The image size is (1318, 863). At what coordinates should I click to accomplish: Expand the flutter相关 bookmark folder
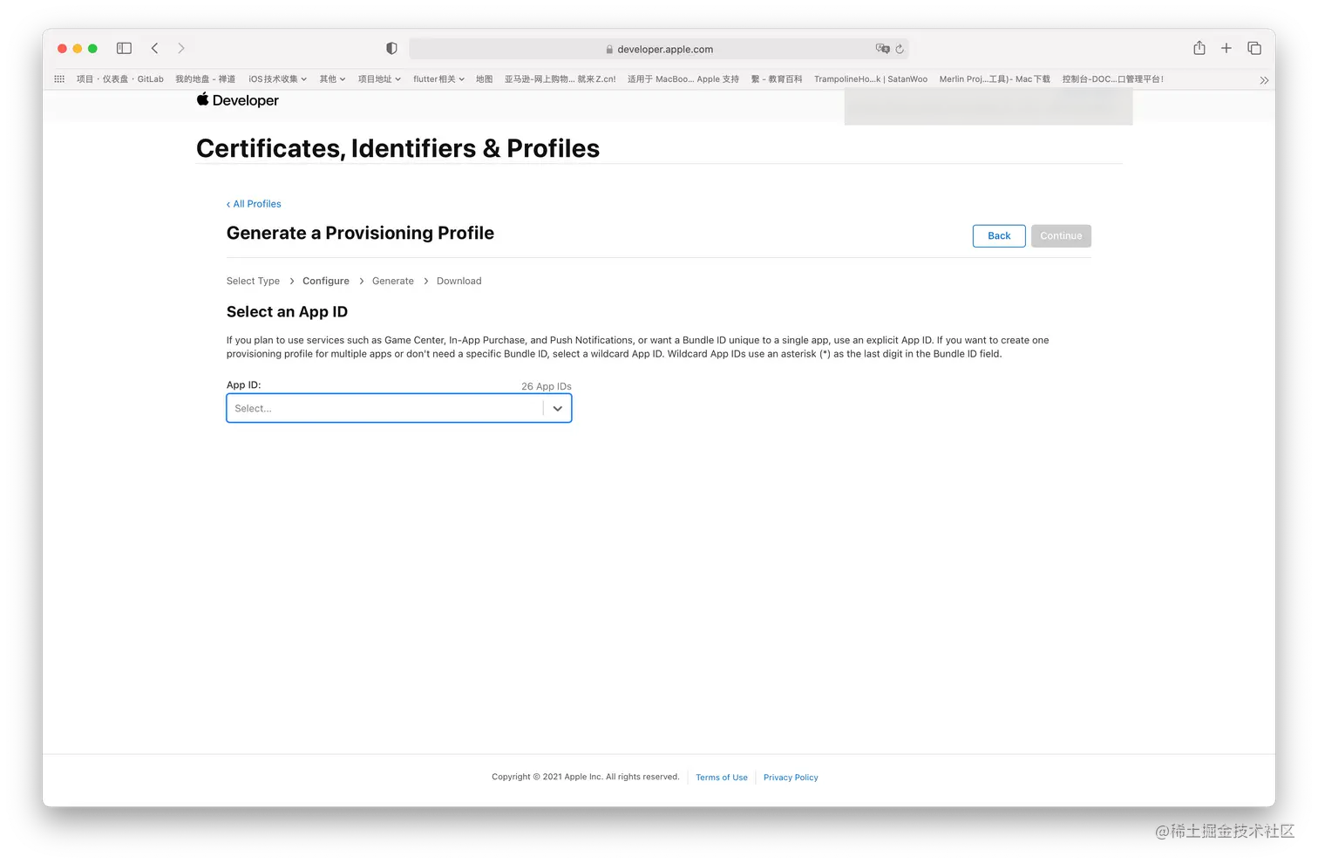(438, 78)
